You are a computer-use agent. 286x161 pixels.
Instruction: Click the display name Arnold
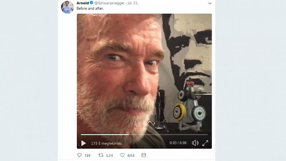pyautogui.click(x=83, y=3)
